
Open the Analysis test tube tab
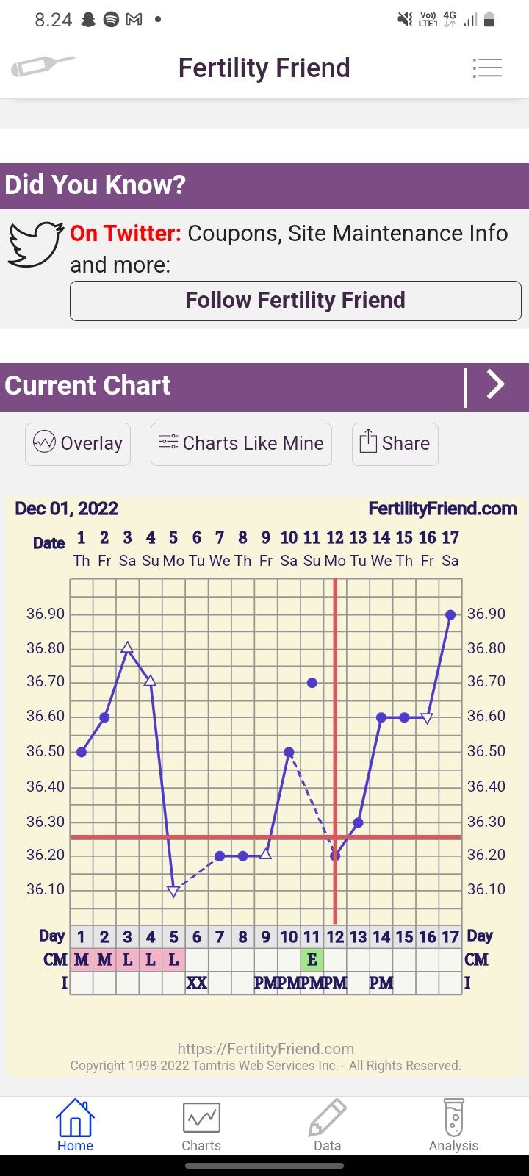453,1126
